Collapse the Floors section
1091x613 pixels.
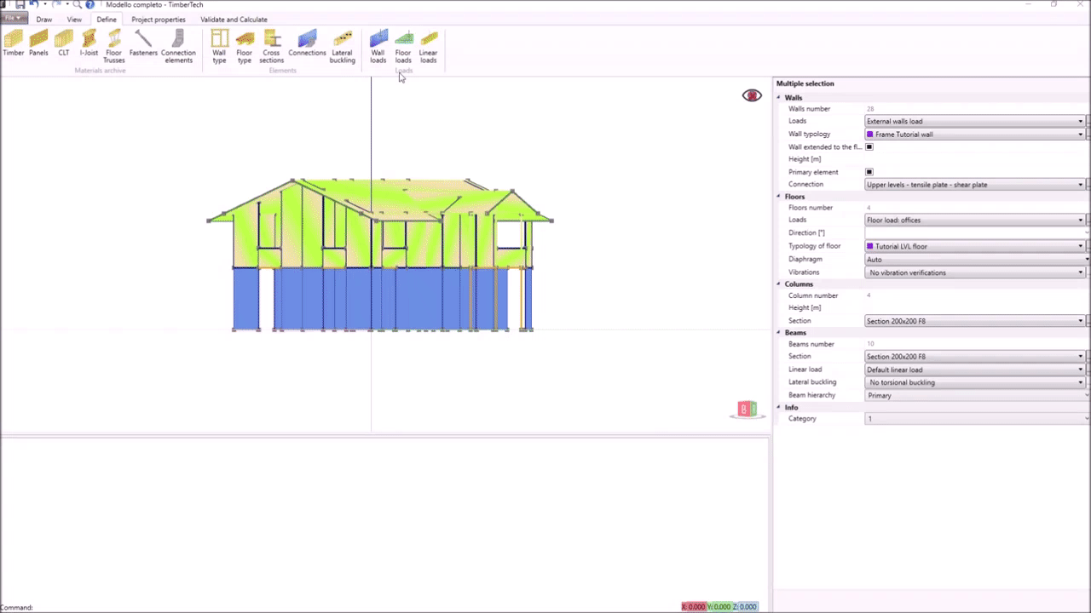pos(779,197)
